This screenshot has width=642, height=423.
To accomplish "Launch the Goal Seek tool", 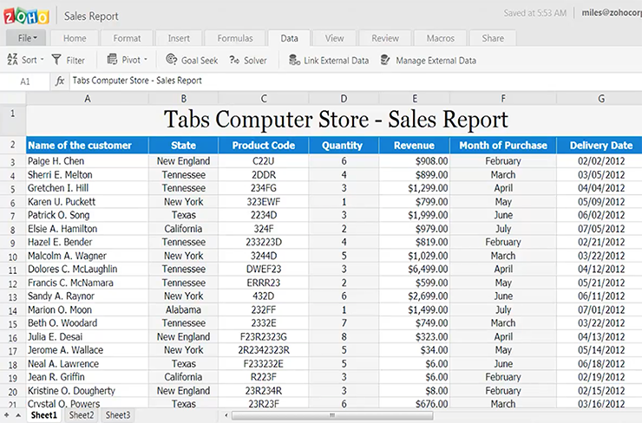I will [170, 60].
